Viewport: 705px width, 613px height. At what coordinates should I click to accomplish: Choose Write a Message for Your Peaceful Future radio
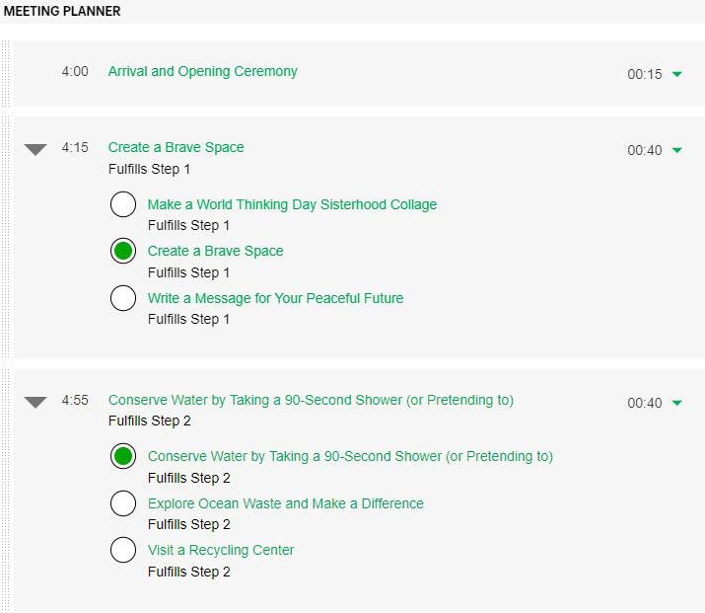coord(123,298)
